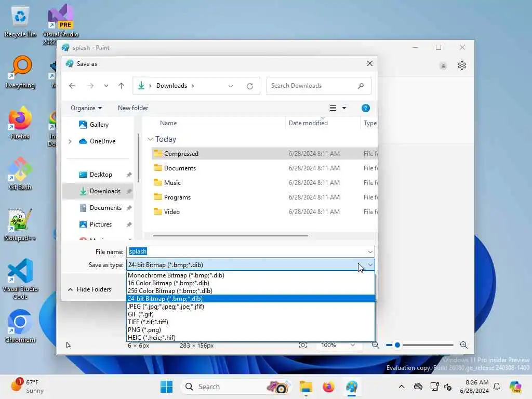Choose GIF format

click(251, 314)
